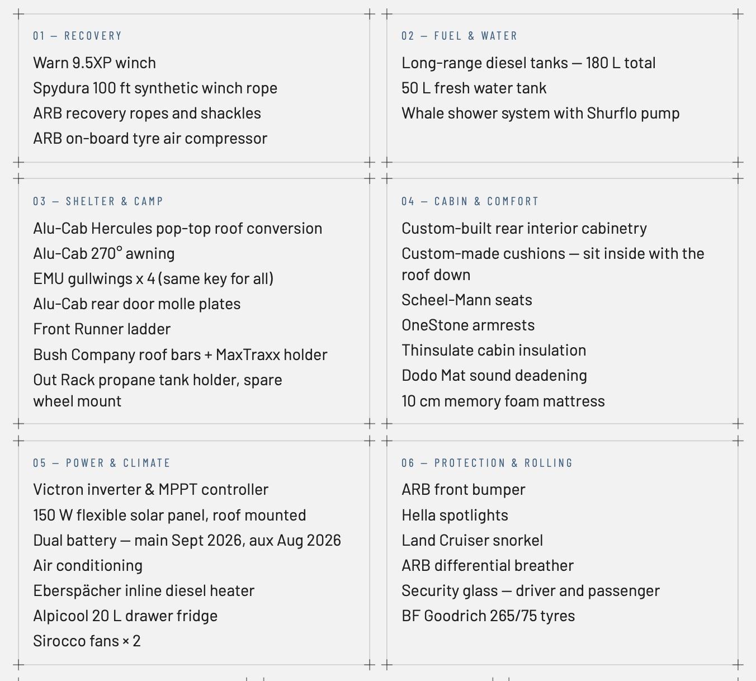Click 'Whale shower system with Shurflo pump'

[x=540, y=114]
